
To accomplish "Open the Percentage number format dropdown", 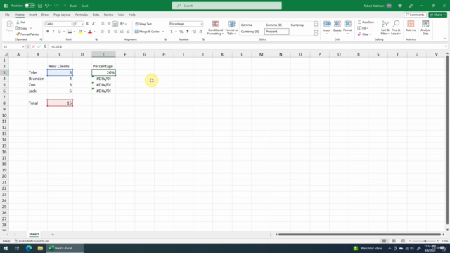I will [202, 24].
